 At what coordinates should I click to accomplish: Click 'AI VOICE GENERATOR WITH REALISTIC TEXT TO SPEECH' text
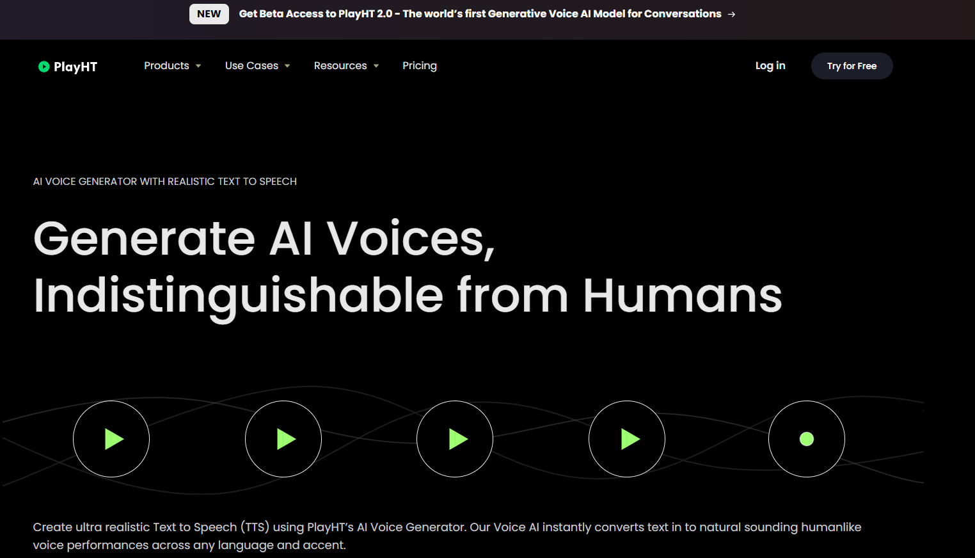165,182
